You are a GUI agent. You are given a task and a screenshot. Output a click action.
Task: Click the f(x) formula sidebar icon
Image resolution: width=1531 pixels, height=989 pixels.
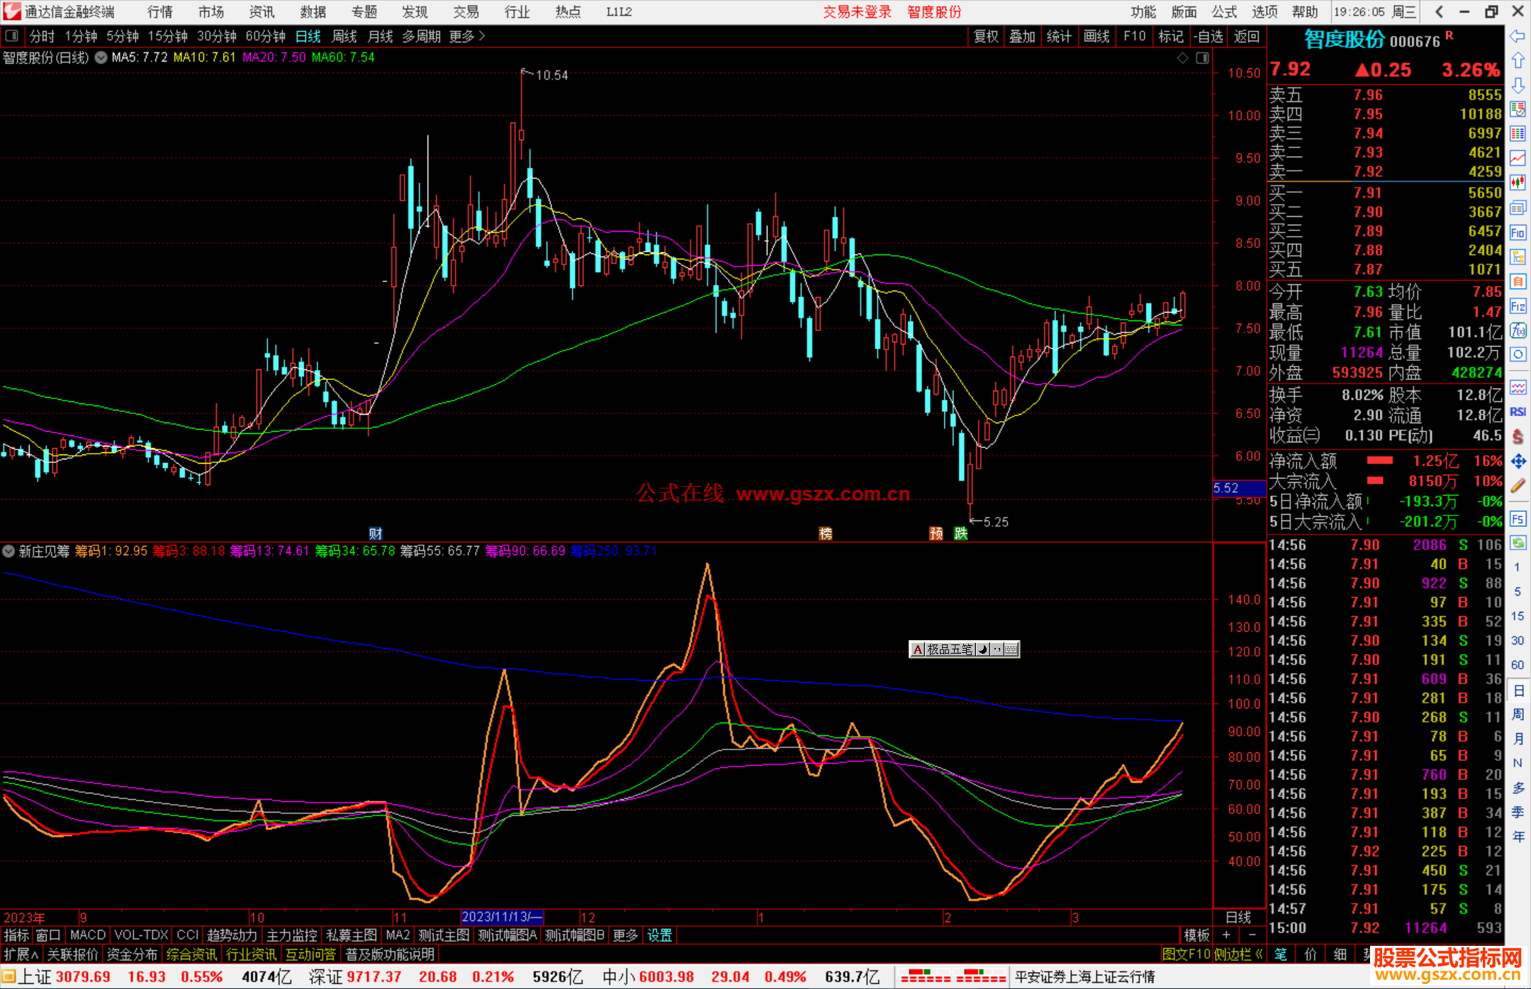[1518, 330]
